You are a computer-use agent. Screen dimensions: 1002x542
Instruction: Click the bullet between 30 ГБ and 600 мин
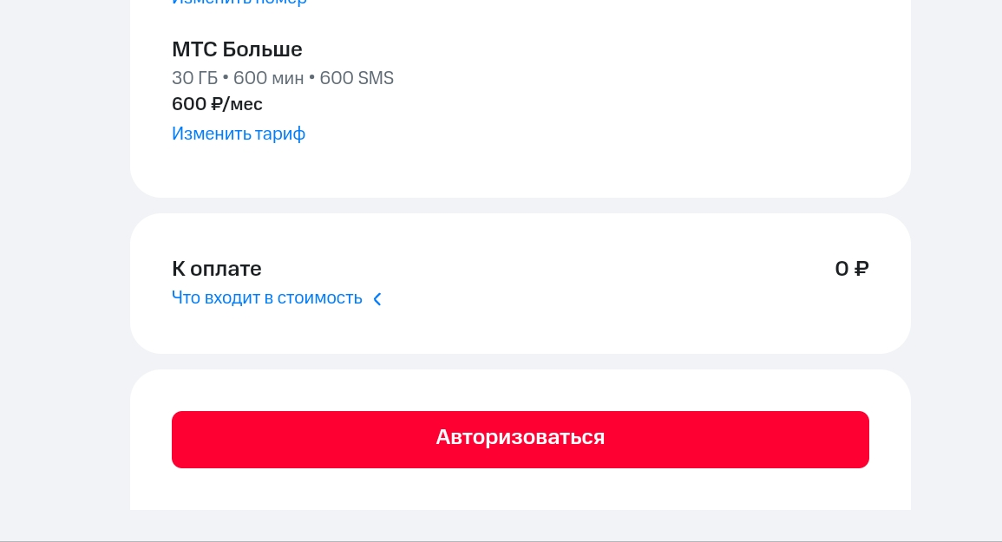coord(226,78)
